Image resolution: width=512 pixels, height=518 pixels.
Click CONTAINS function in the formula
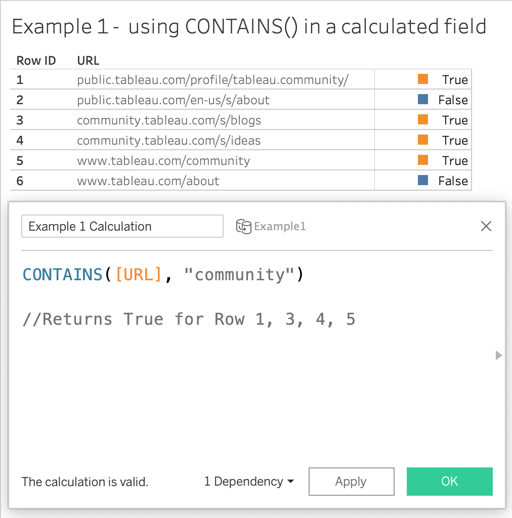63,275
